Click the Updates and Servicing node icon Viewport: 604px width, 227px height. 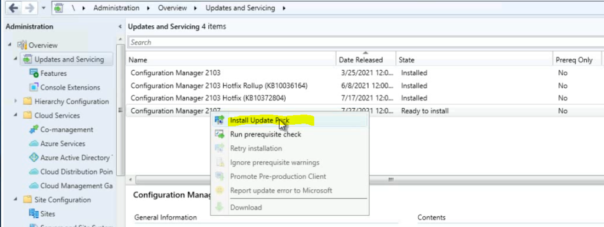(x=27, y=59)
